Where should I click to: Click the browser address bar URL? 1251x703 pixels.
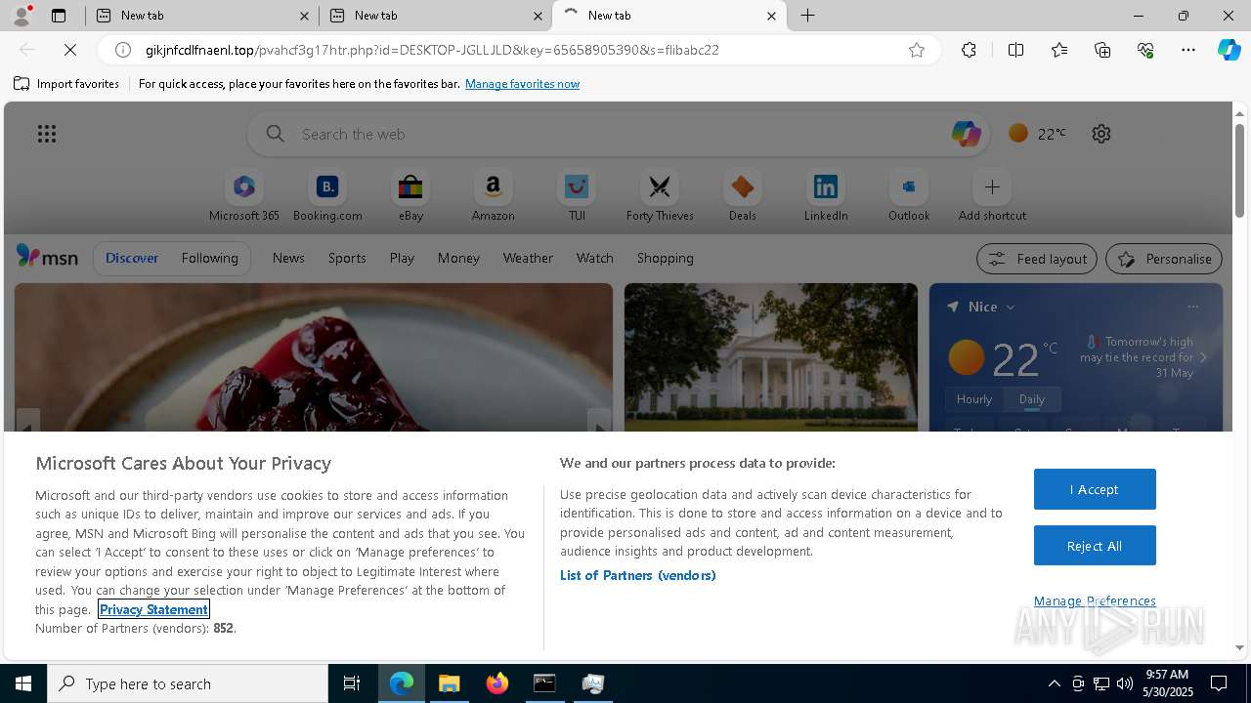pyautogui.click(x=432, y=50)
